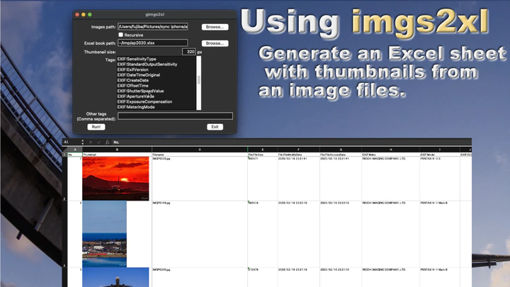This screenshot has height=287, width=510.
Task: Expand the Name Box dropdown arrow
Action: (83, 142)
